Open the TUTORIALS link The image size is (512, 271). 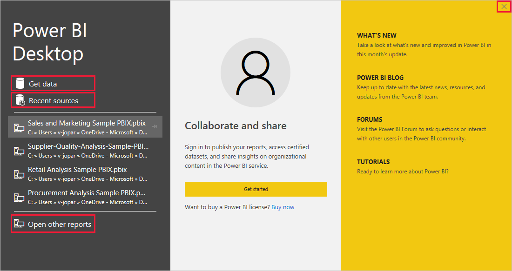pyautogui.click(x=373, y=162)
